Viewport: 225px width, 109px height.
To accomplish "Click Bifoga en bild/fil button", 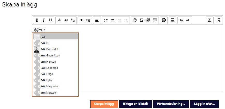I will tap(135, 104).
